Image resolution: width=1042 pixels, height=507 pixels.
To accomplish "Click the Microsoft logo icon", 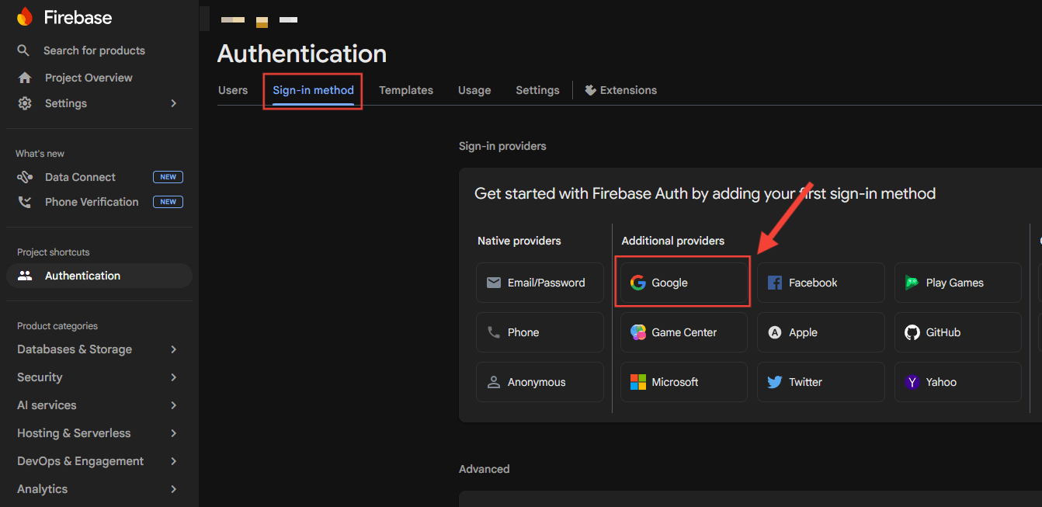I will (638, 382).
